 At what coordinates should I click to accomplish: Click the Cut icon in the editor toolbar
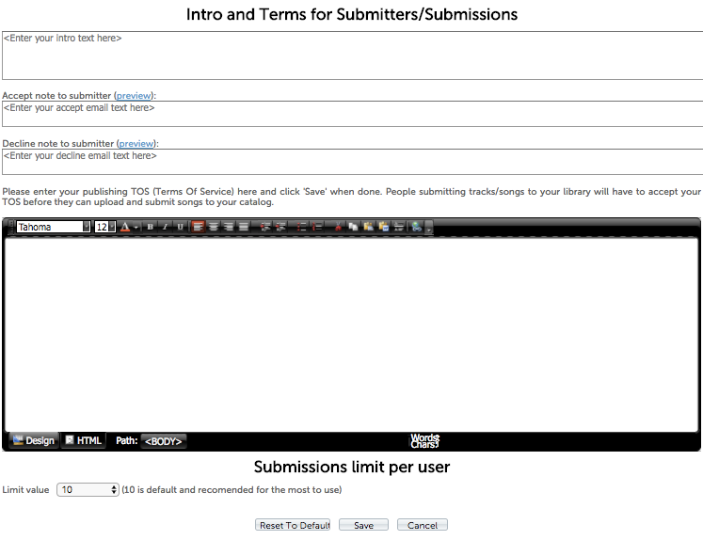[338, 227]
